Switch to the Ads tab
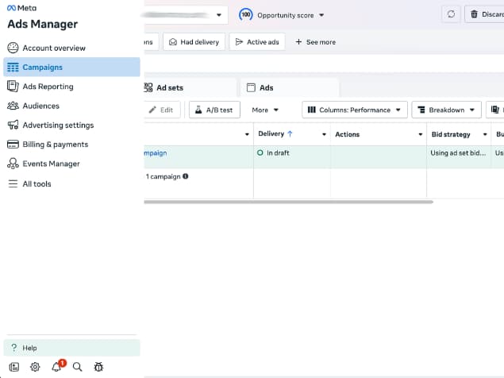This screenshot has height=378, width=504. (267, 87)
